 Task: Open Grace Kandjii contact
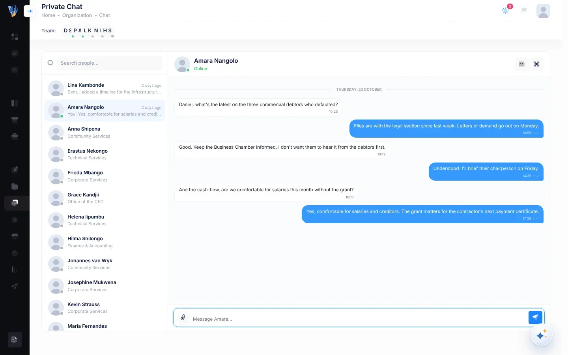[x=105, y=198]
